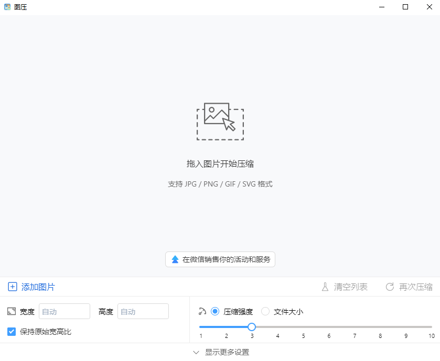The width and height of the screenshot is (440, 361).
Task: Click the plus icon beside 添加图片
Action: point(12,287)
